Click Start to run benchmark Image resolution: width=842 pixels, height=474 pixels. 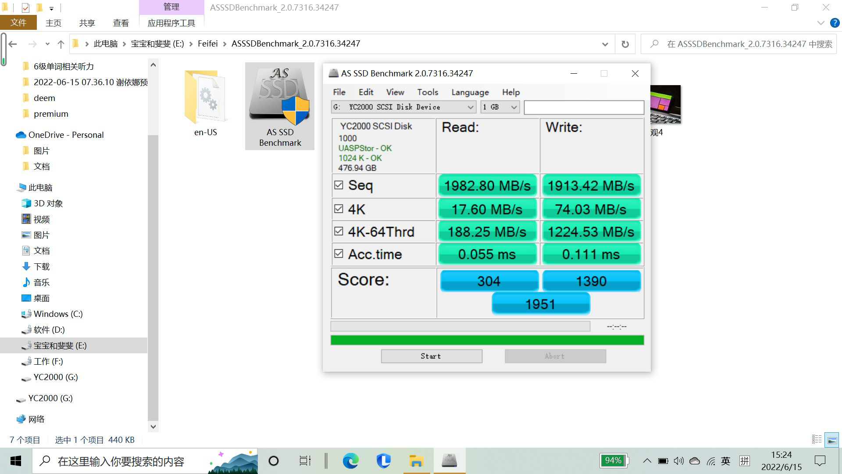[x=430, y=355]
